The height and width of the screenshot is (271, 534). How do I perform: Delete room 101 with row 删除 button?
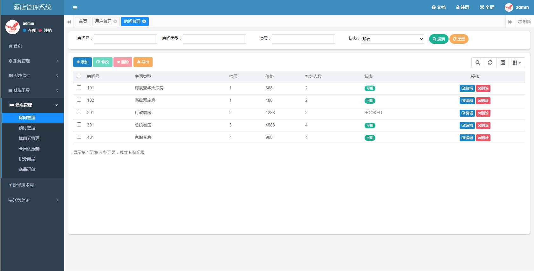point(483,88)
